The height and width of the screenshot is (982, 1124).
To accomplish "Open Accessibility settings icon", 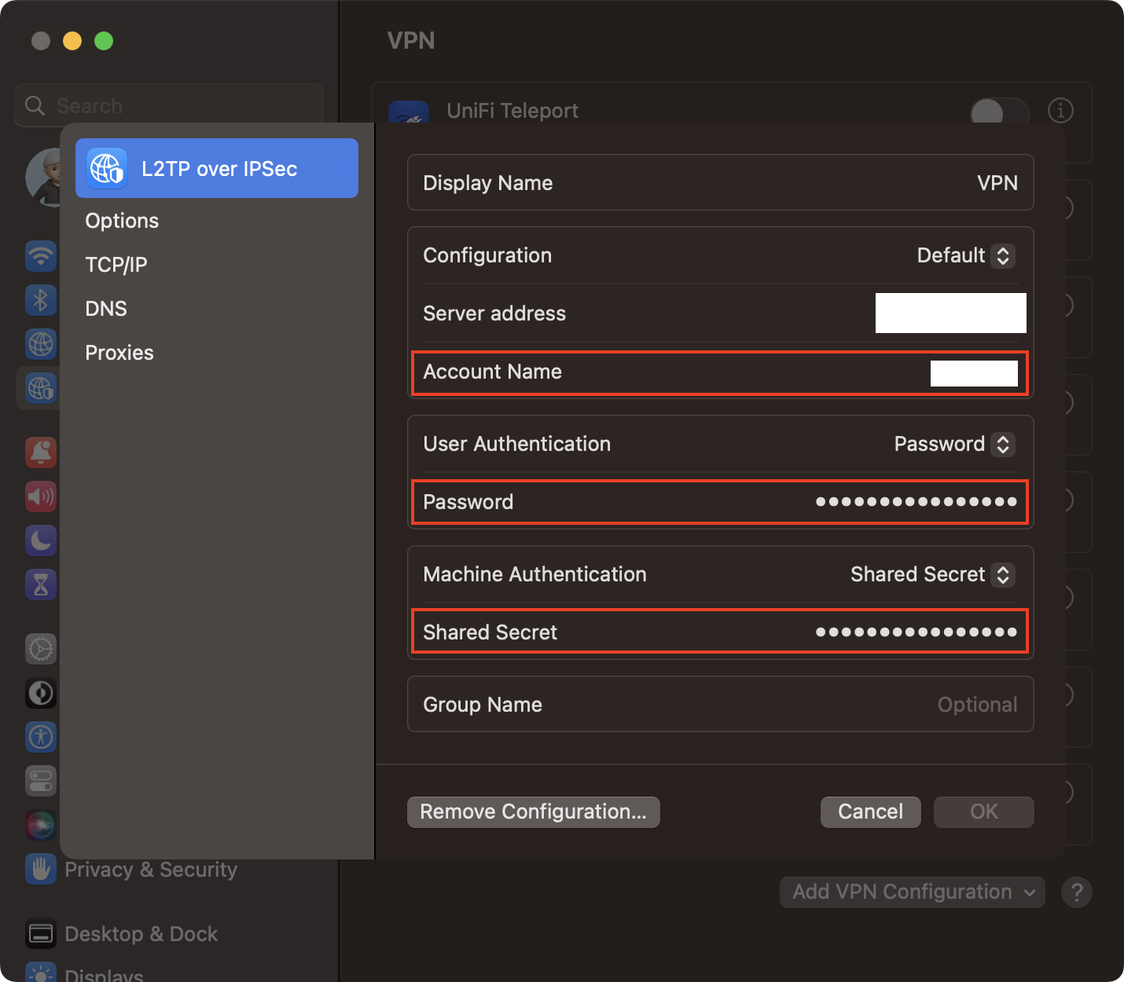I will click(40, 737).
